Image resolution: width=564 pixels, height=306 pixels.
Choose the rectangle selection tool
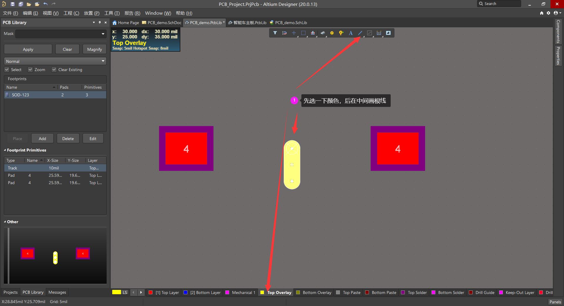(303, 33)
